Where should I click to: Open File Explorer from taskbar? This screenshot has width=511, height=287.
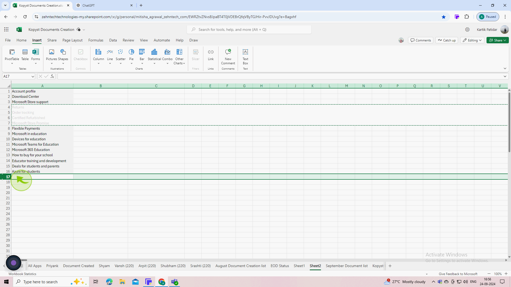(122, 282)
